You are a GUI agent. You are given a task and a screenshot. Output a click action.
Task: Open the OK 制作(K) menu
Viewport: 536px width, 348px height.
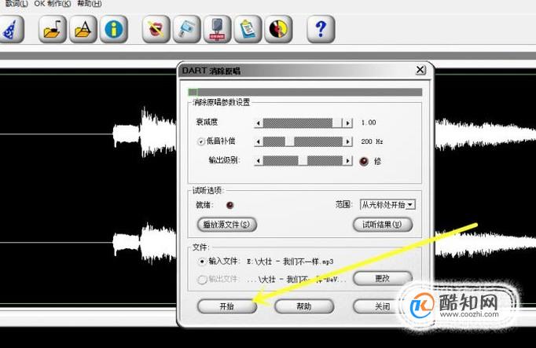pos(53,3)
